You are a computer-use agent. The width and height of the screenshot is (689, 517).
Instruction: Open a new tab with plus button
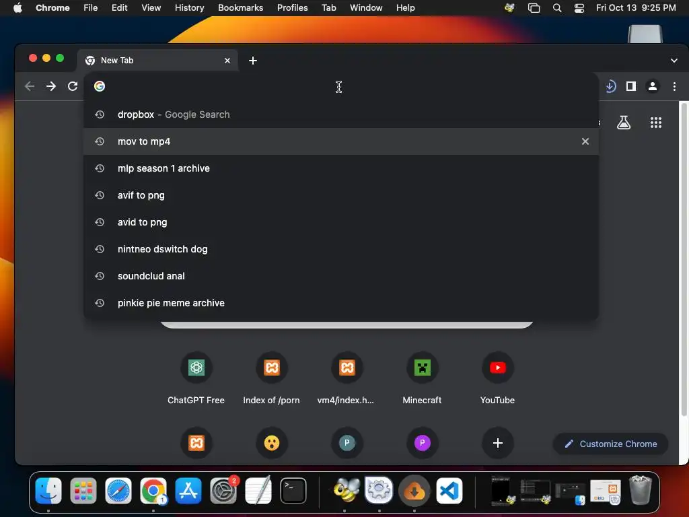coord(253,61)
